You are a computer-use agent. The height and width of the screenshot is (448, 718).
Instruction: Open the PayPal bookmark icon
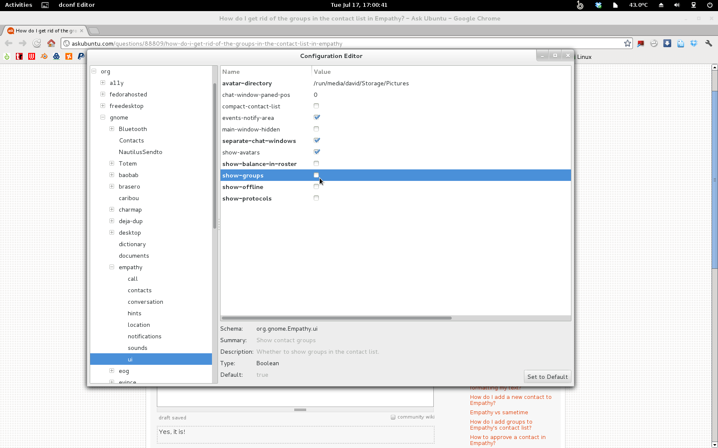[81, 56]
